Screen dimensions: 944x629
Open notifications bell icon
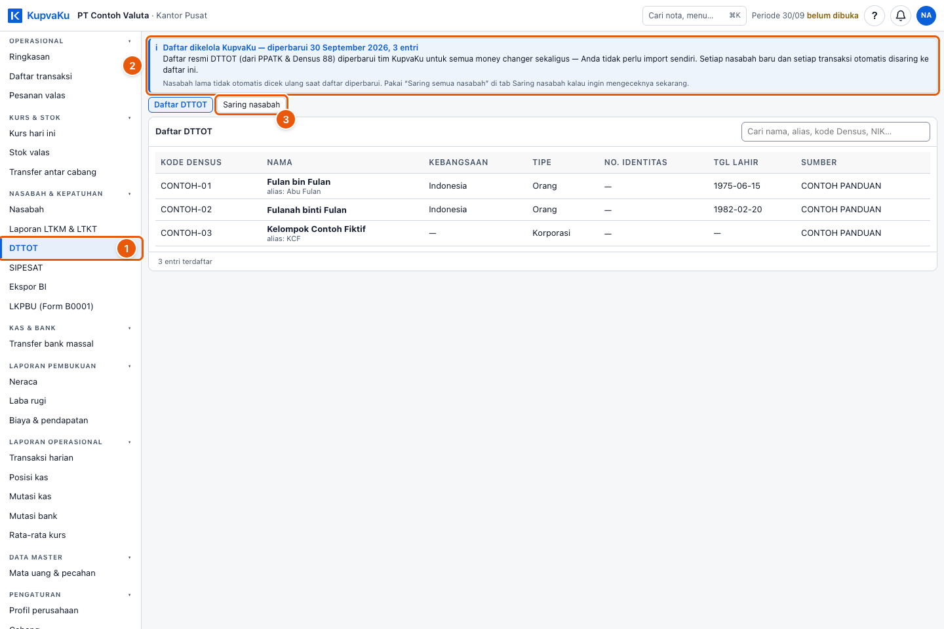tap(901, 16)
